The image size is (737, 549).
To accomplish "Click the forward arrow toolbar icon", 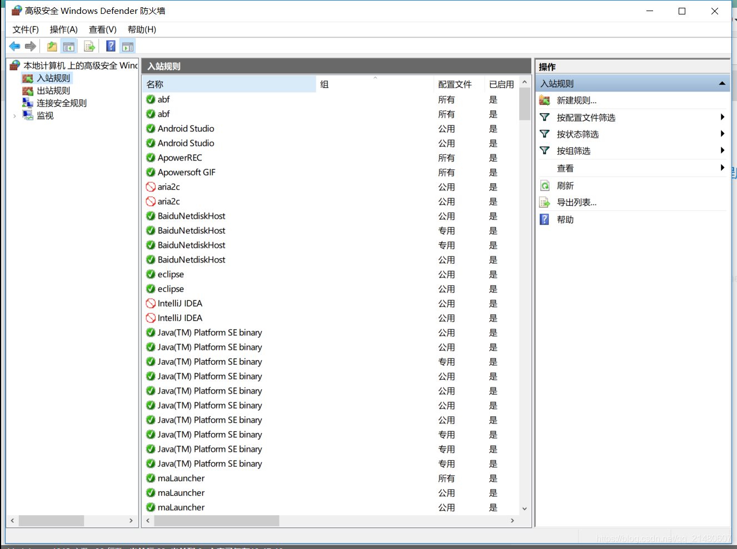I will point(31,47).
